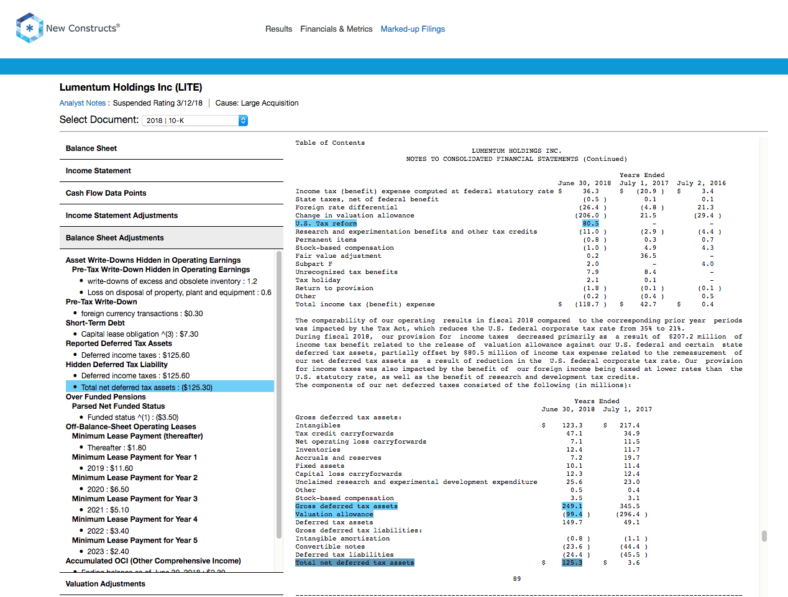Click Minimum Lease Payment for Year 1 heading

pos(134,457)
